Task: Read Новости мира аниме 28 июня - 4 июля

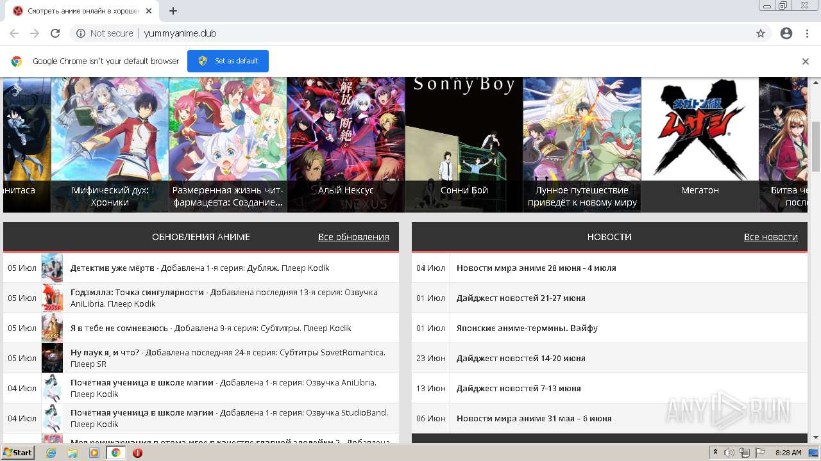Action: point(536,268)
